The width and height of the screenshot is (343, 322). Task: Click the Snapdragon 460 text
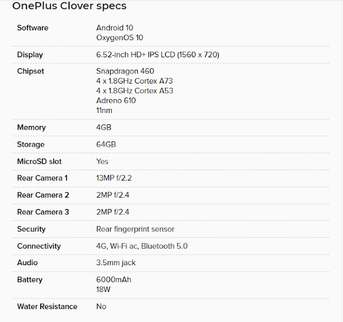tap(125, 71)
